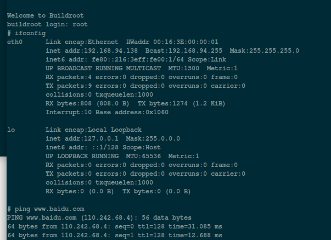The image size is (331, 240).
Task: Click the inet addr 192.168.94.138 text
Action: click(92, 51)
